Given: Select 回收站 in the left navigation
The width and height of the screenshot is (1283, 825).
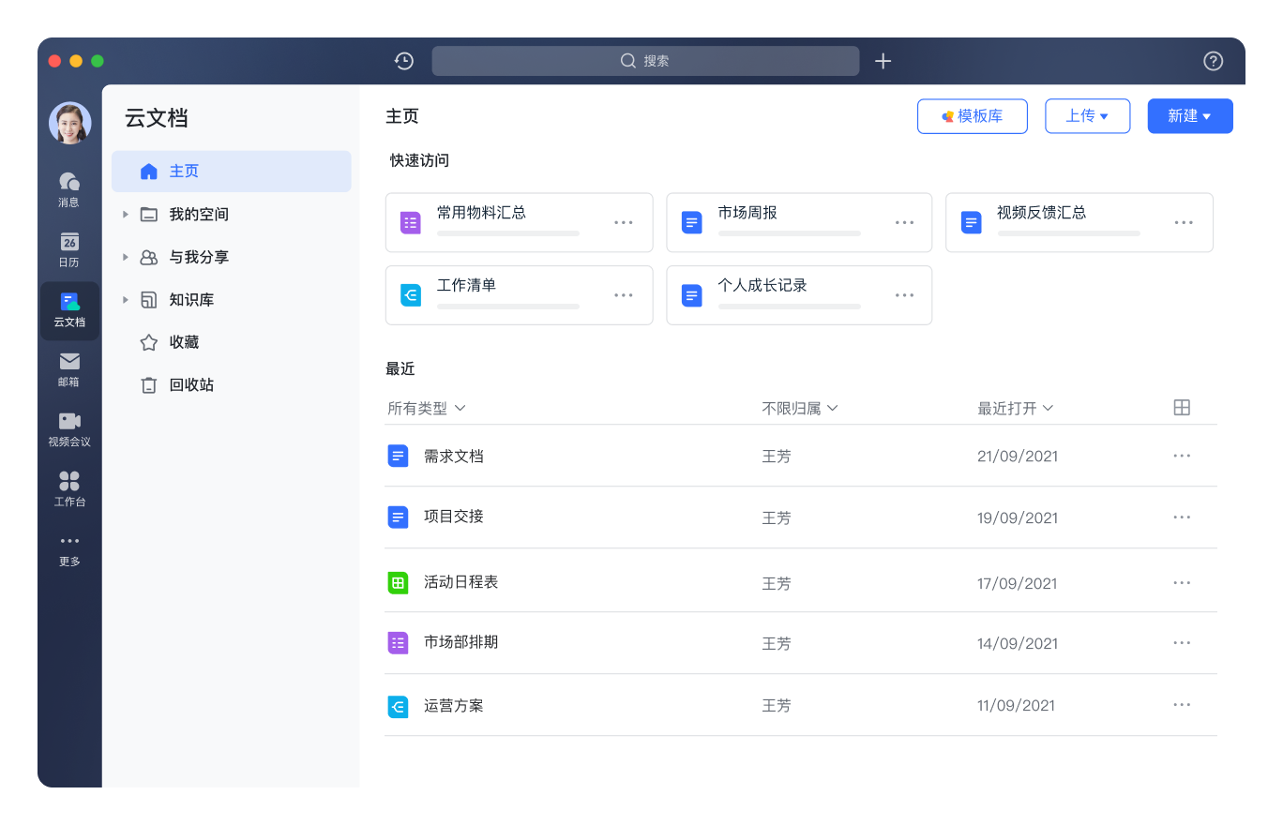Looking at the screenshot, I should pyautogui.click(x=190, y=385).
